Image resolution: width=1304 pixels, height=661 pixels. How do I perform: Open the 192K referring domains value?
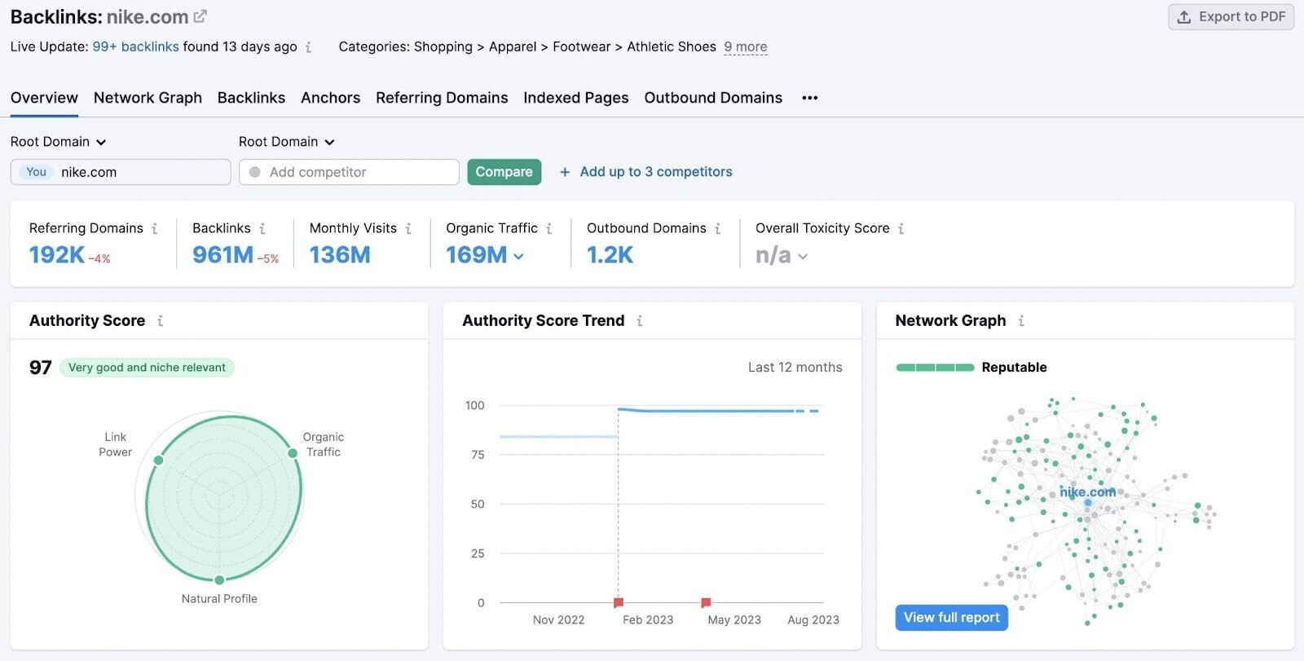pos(57,255)
